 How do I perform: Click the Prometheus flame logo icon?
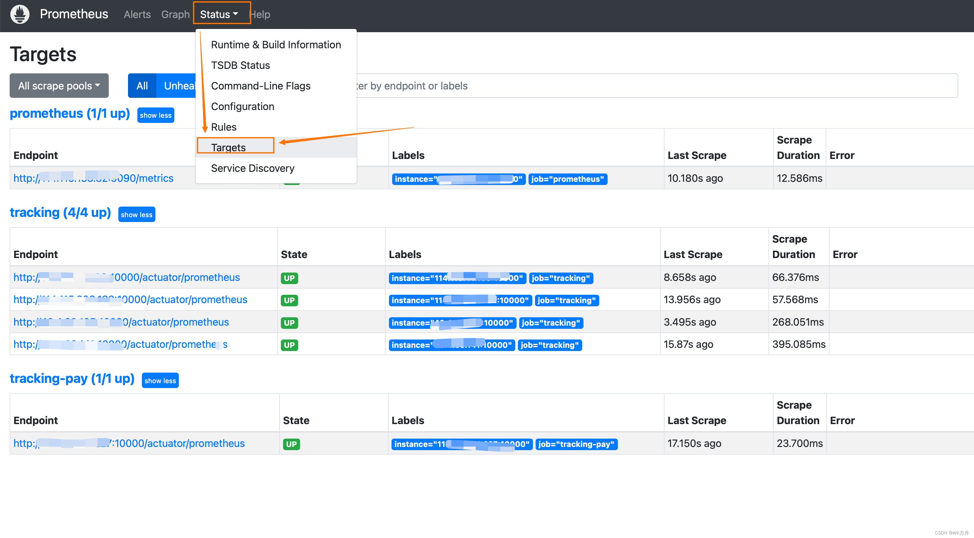(x=20, y=14)
